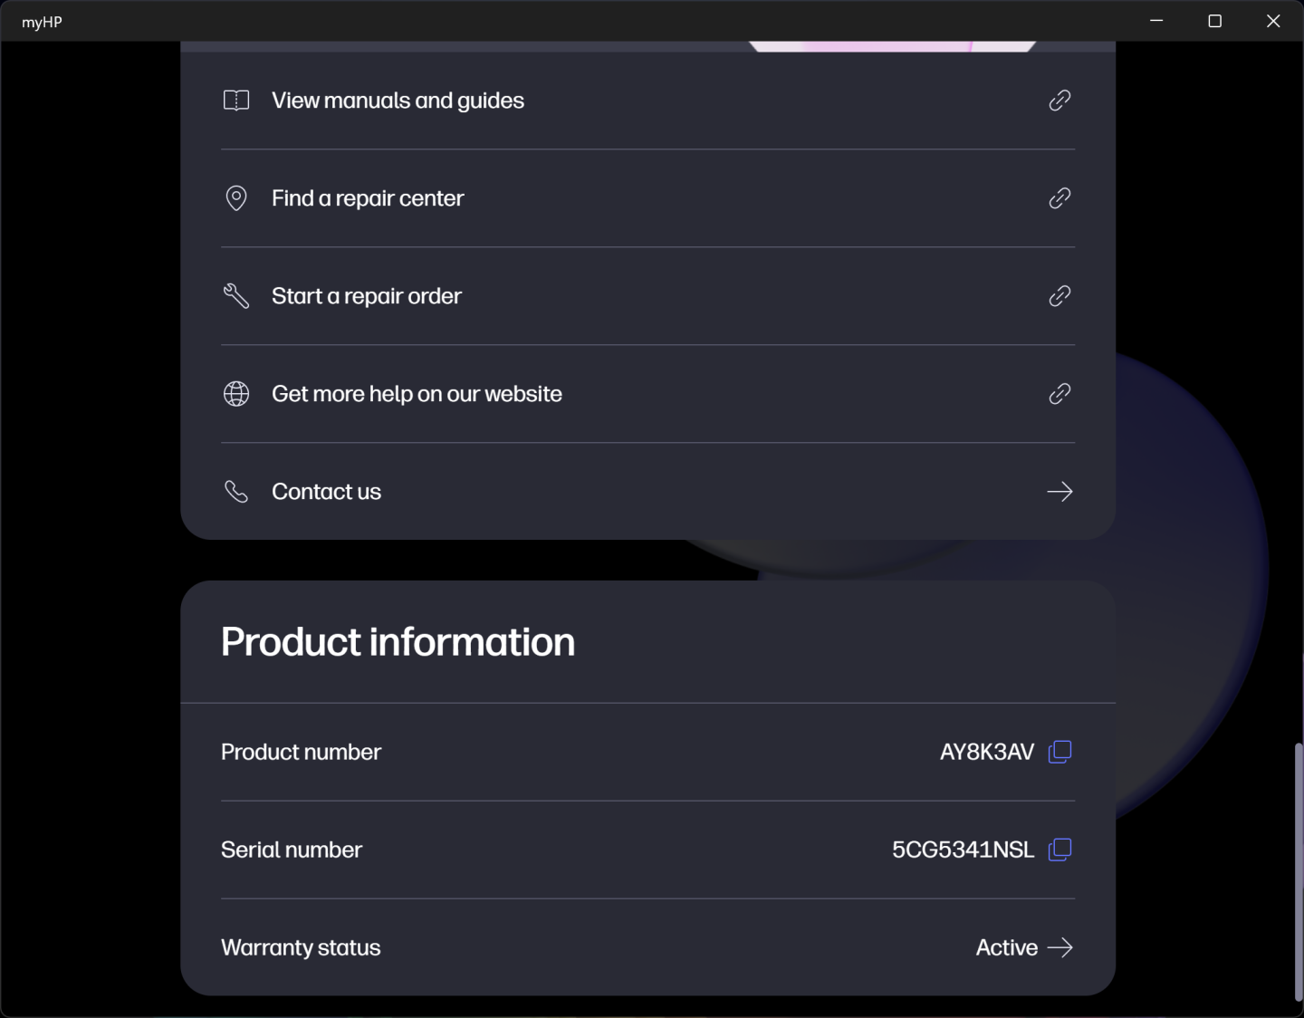Viewport: 1304px width, 1018px height.
Task: Click the globe icon for website help
Action: pyautogui.click(x=236, y=394)
